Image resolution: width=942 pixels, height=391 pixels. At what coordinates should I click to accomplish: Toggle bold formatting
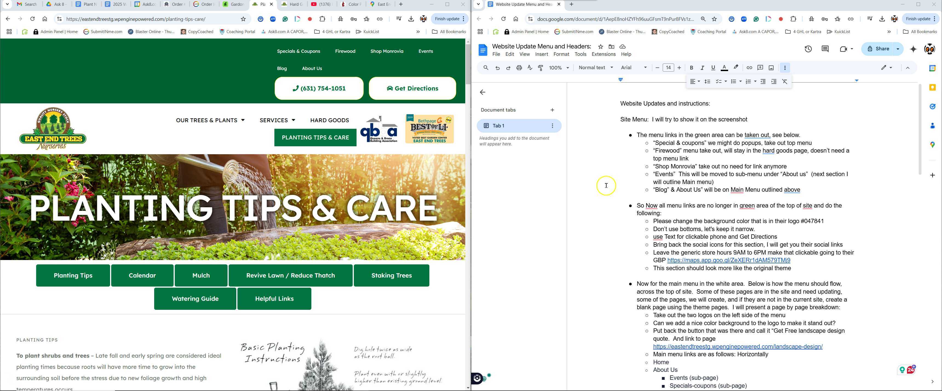tap(691, 68)
